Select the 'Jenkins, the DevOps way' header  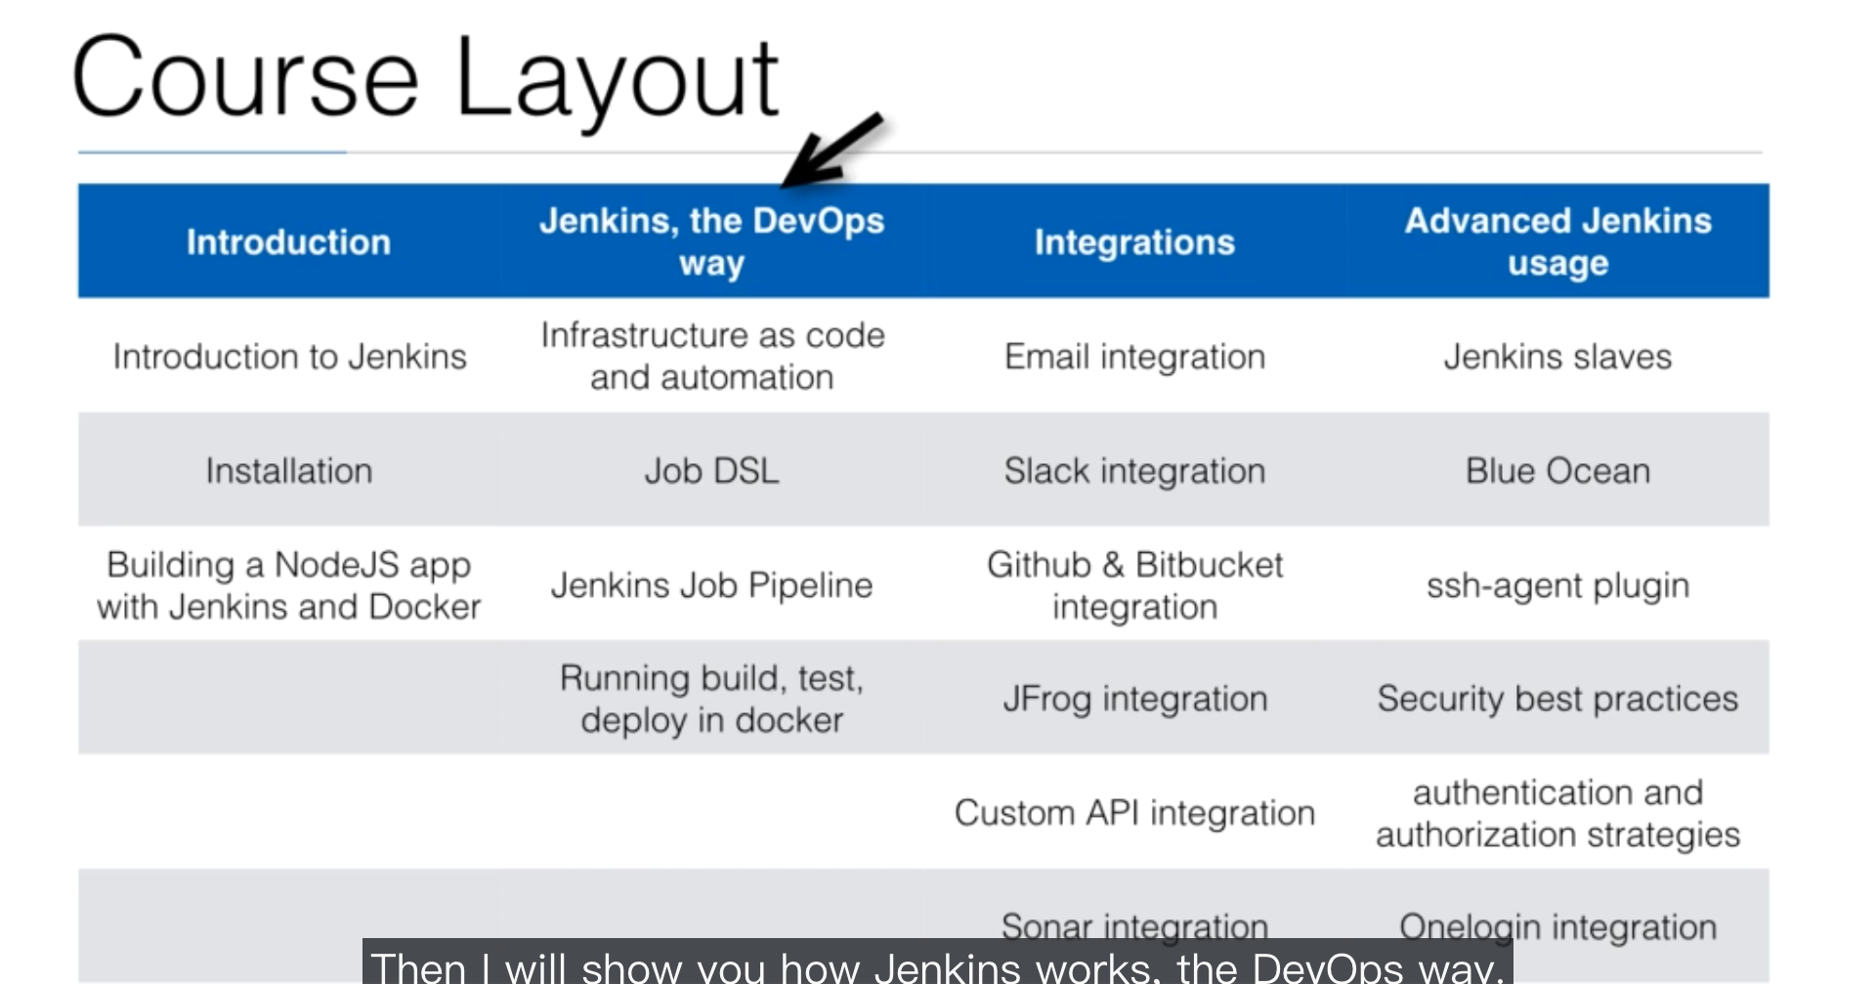click(x=712, y=241)
